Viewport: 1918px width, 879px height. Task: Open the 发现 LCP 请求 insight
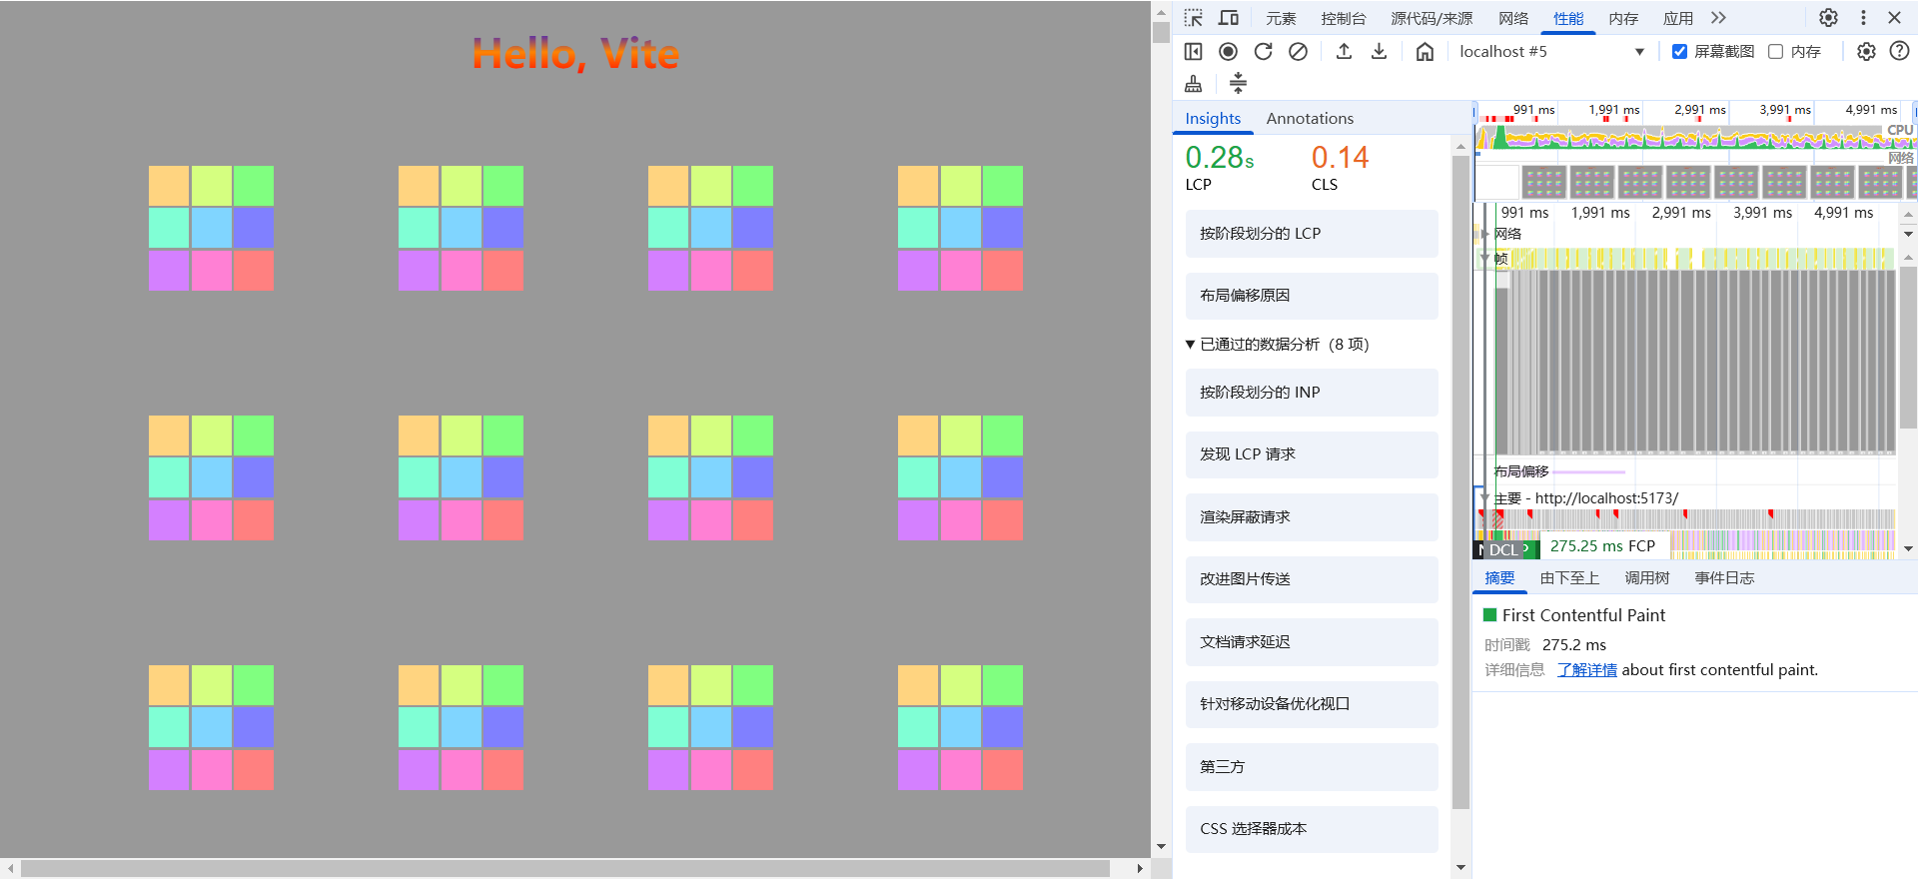[1312, 454]
